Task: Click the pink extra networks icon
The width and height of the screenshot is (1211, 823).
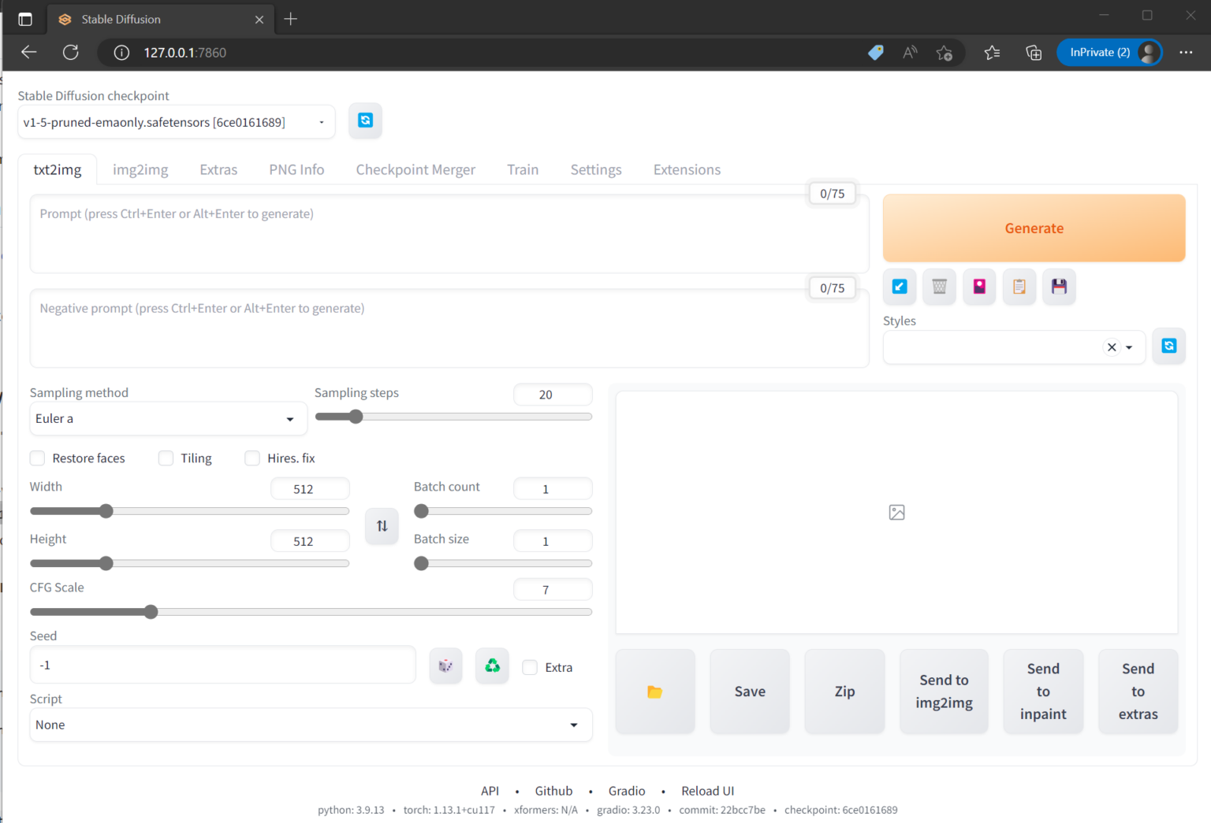Action: coord(979,287)
